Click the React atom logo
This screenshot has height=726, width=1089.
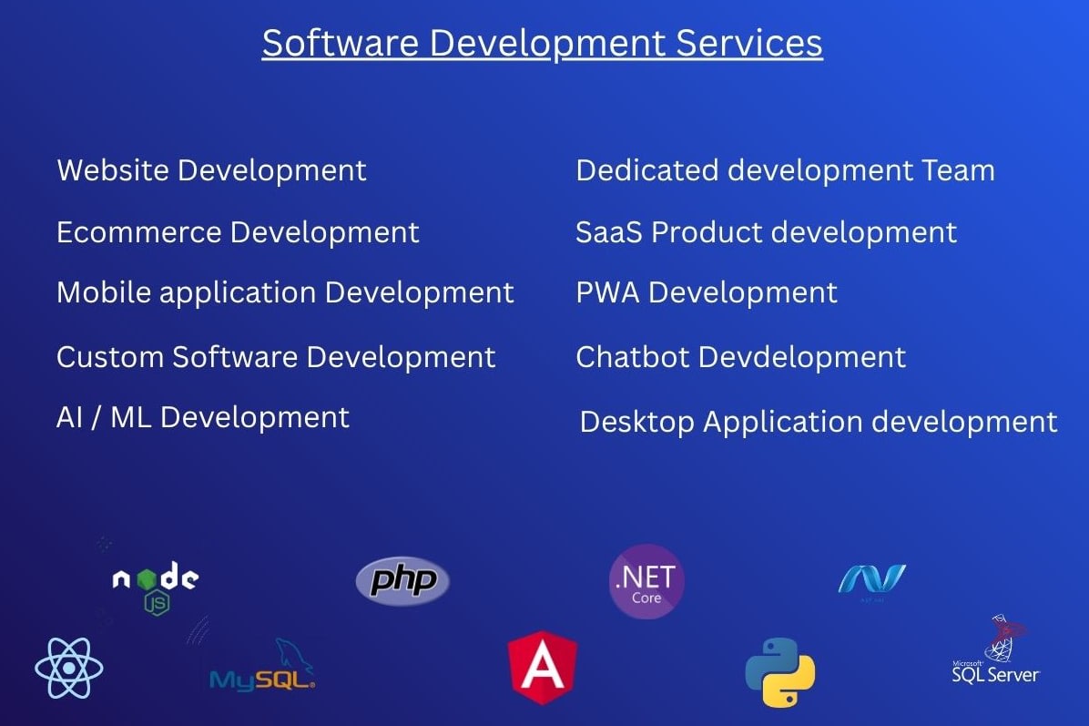69,668
